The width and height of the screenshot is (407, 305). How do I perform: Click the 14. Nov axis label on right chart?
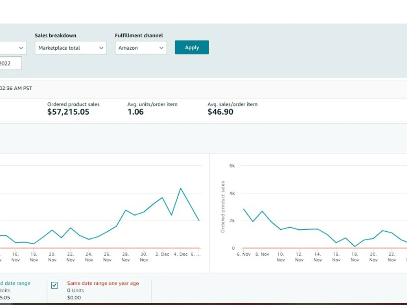(x=318, y=257)
